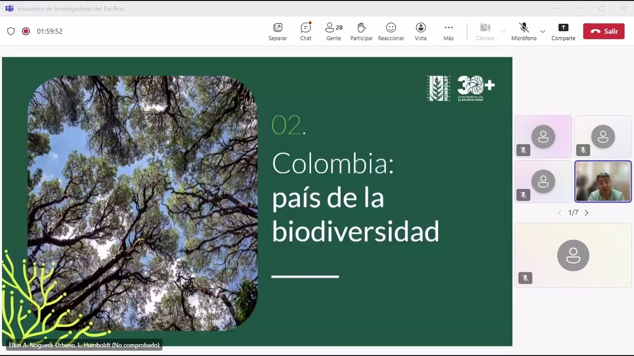The height and width of the screenshot is (356, 634).
Task: Select top-left muted participant tile
Action: tap(543, 136)
